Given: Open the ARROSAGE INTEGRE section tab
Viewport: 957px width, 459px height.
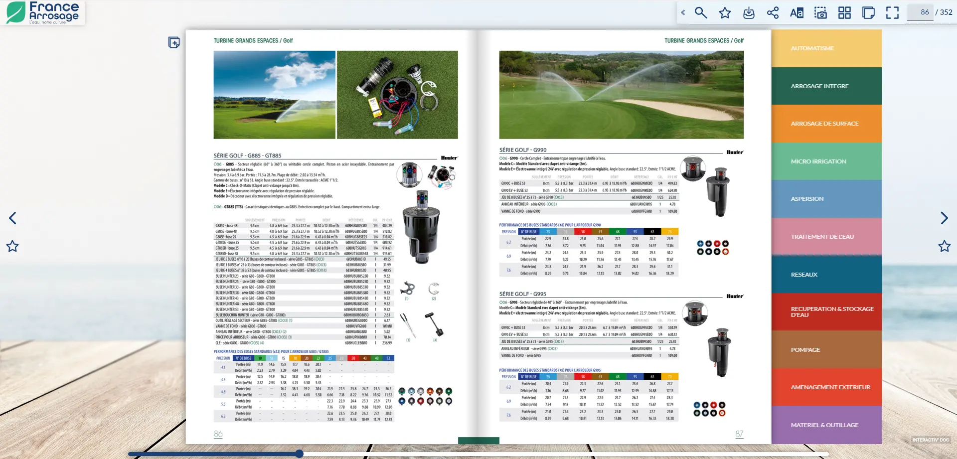Looking at the screenshot, I should [826, 86].
